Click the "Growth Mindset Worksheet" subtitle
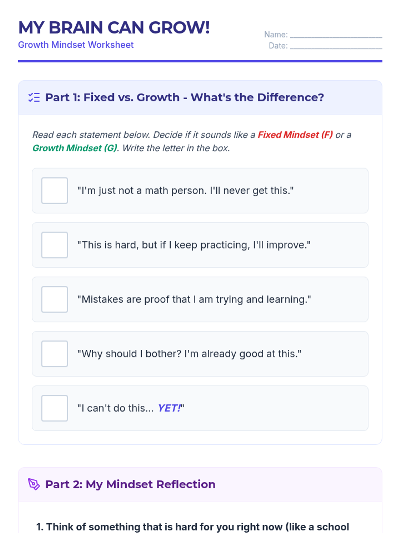Viewport: 400px width, 533px height. [76, 45]
